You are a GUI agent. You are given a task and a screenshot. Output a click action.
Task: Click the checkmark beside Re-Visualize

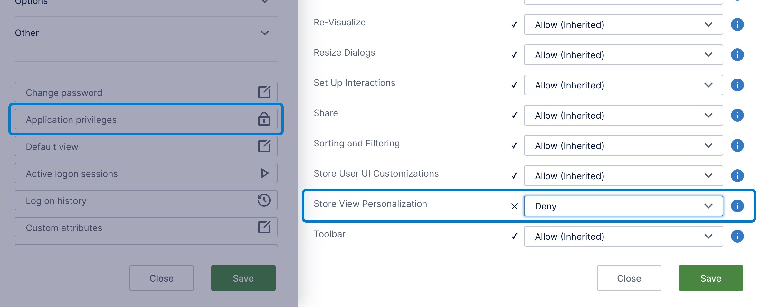click(514, 25)
